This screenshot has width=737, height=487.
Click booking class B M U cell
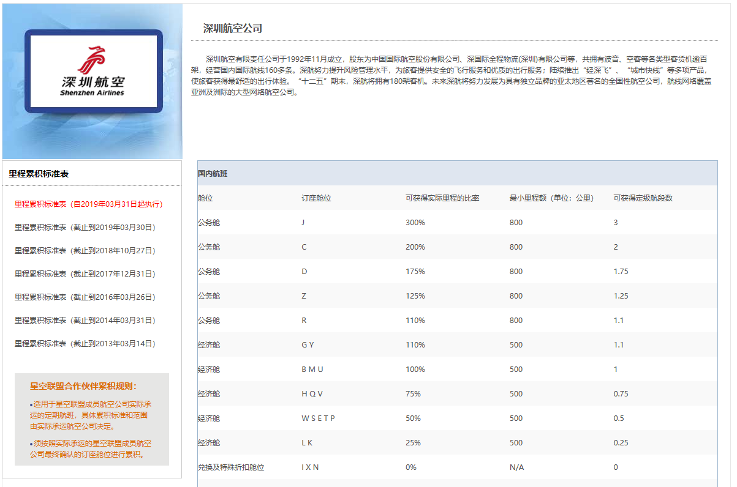312,370
